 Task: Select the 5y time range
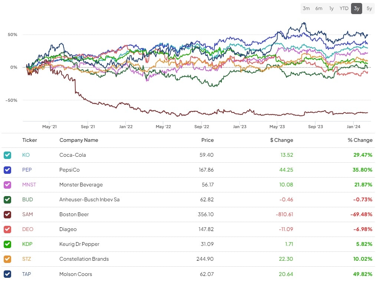tap(369, 9)
